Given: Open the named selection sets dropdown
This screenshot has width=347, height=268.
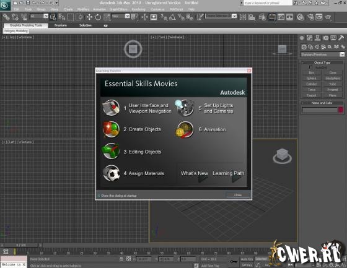Looking at the screenshot, I should pos(234,16).
